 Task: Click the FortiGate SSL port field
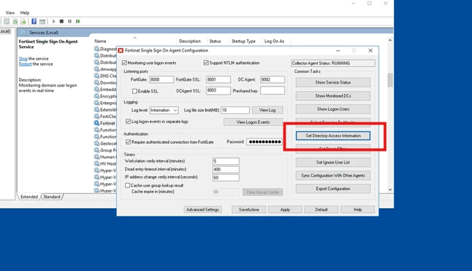pyautogui.click(x=218, y=80)
